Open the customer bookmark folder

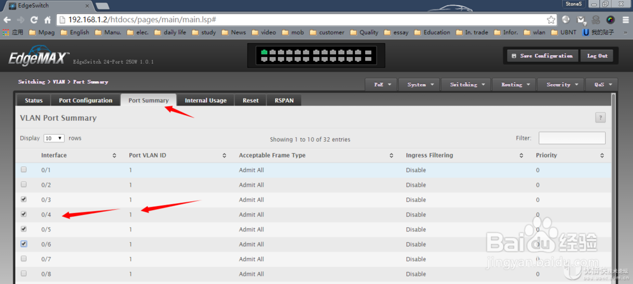coord(327,32)
